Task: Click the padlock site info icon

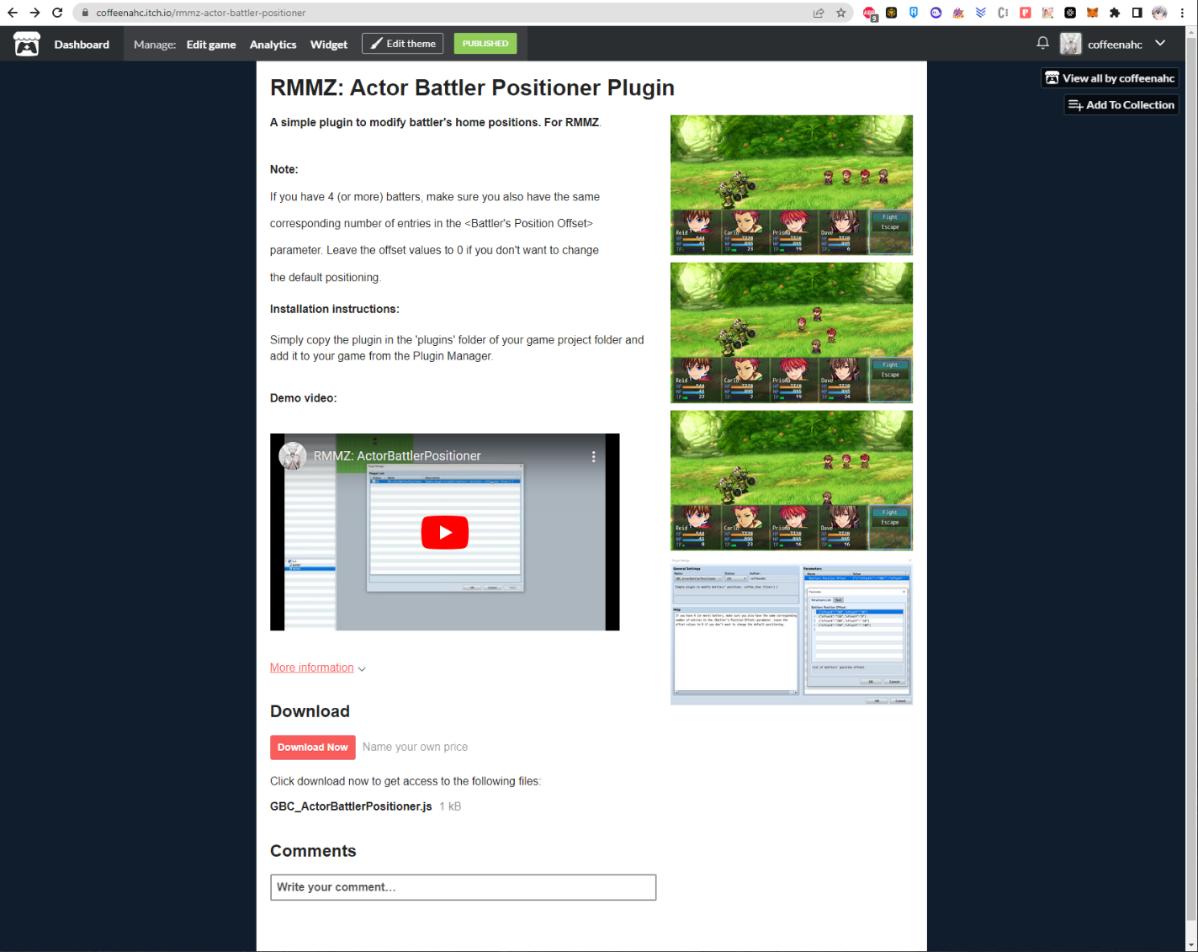Action: point(85,13)
